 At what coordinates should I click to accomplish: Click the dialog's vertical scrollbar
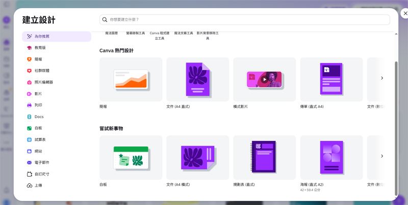(x=396, y=129)
